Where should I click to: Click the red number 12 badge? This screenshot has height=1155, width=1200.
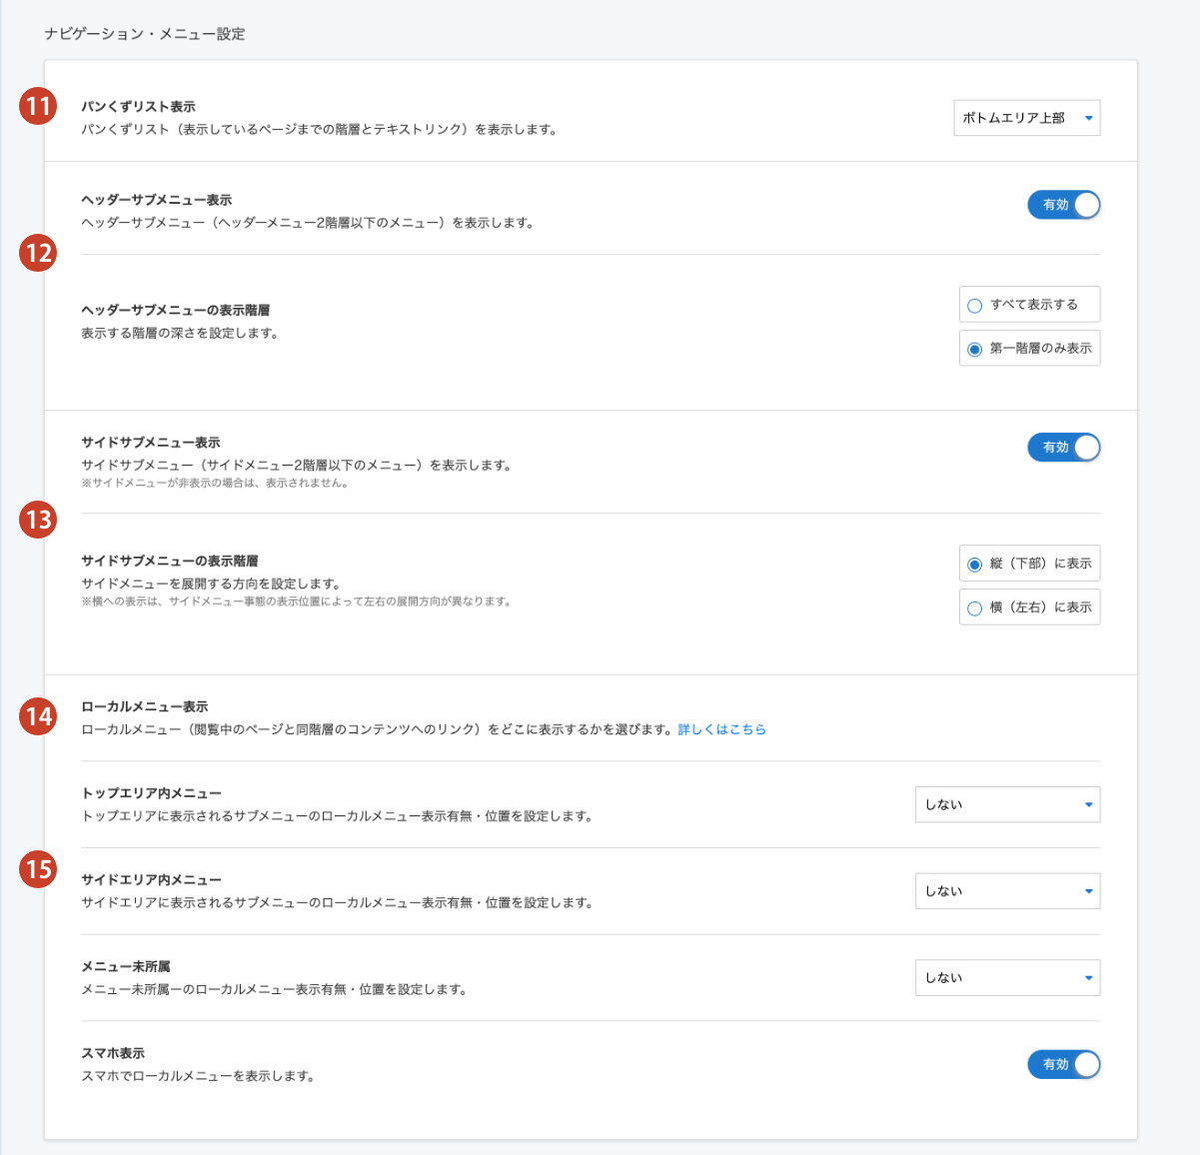(x=38, y=253)
